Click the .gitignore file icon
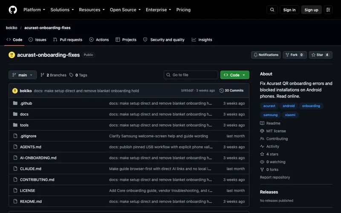Screen dimensions: 341x213 (x=15, y=136)
